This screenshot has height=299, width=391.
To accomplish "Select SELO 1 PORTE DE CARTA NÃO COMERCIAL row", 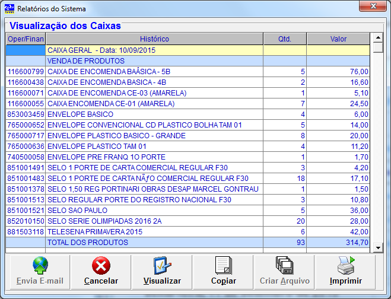I will (x=188, y=179).
